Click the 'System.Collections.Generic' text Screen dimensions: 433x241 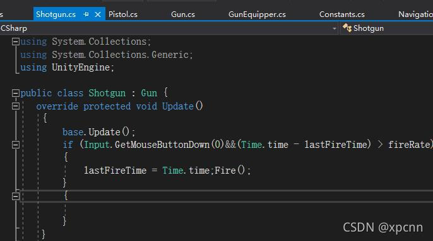coord(120,55)
